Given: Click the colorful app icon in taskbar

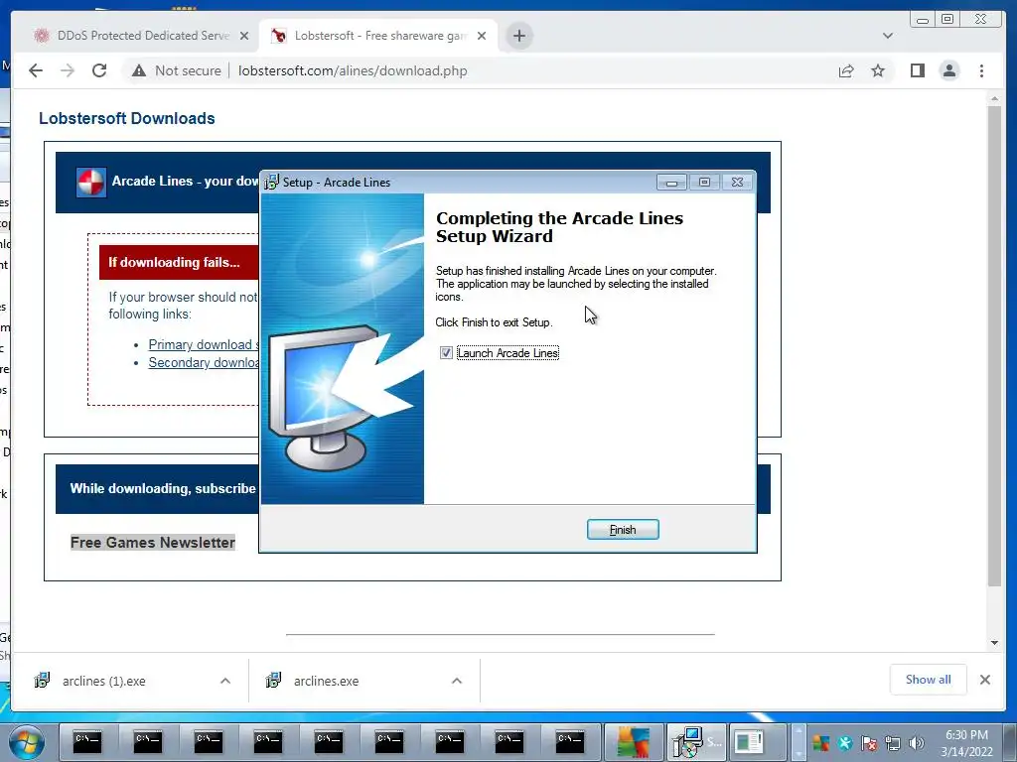Looking at the screenshot, I should (x=633, y=742).
